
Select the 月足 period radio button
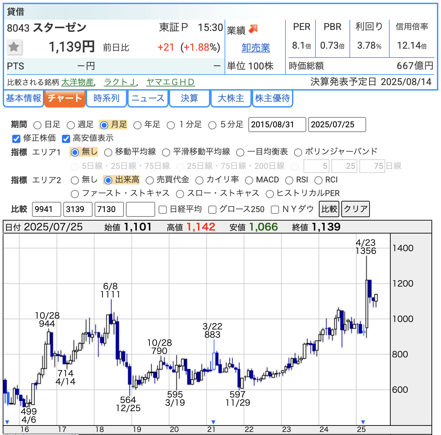[x=104, y=125]
